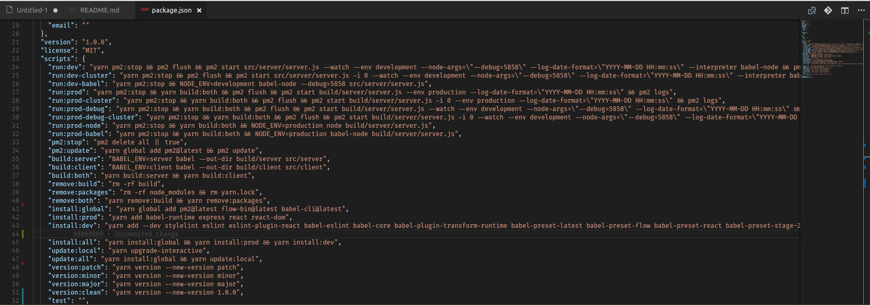
Task: Select line 23 by clicking its line number
Action: 15,59
